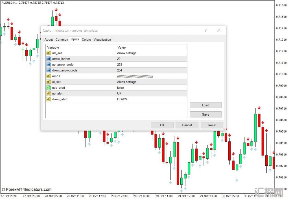Reset inputs with the Reset button

point(212,125)
